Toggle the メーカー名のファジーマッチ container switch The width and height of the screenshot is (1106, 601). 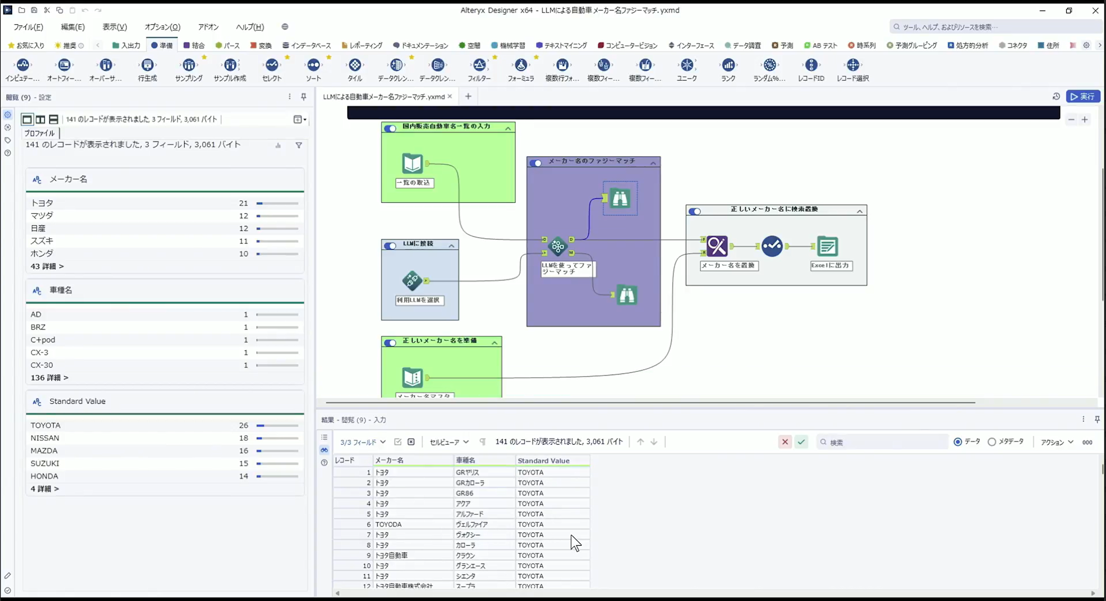(536, 163)
